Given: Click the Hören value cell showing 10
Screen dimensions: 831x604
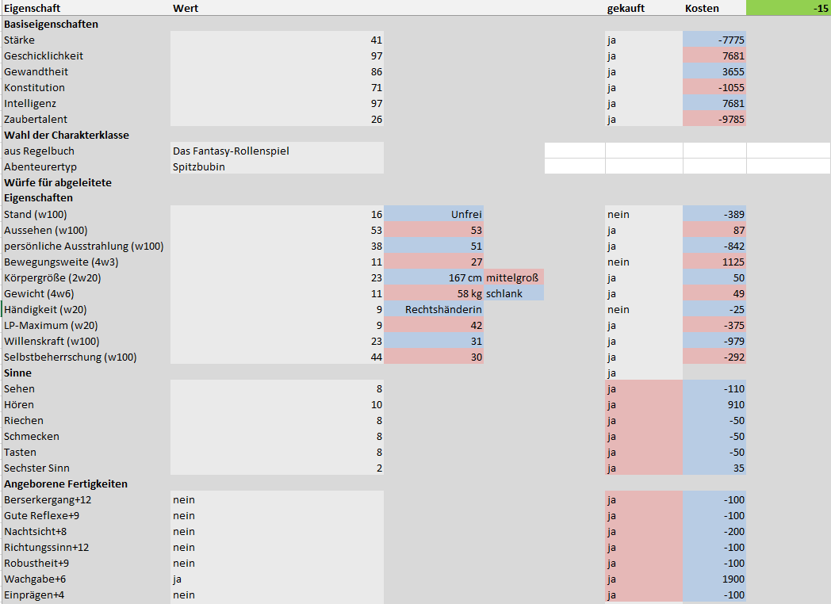Looking at the screenshot, I should (x=277, y=404).
